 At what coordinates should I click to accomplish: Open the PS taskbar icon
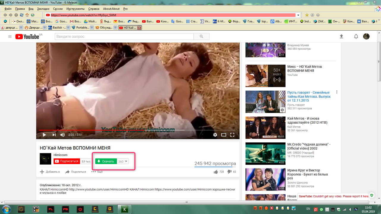pos(65,209)
